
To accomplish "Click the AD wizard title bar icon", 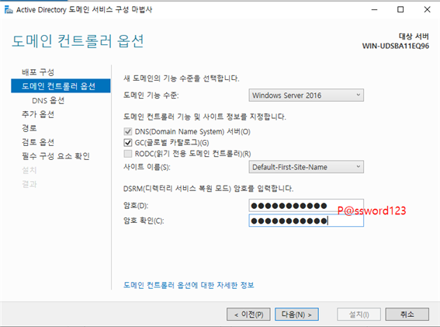I will coord(9,10).
